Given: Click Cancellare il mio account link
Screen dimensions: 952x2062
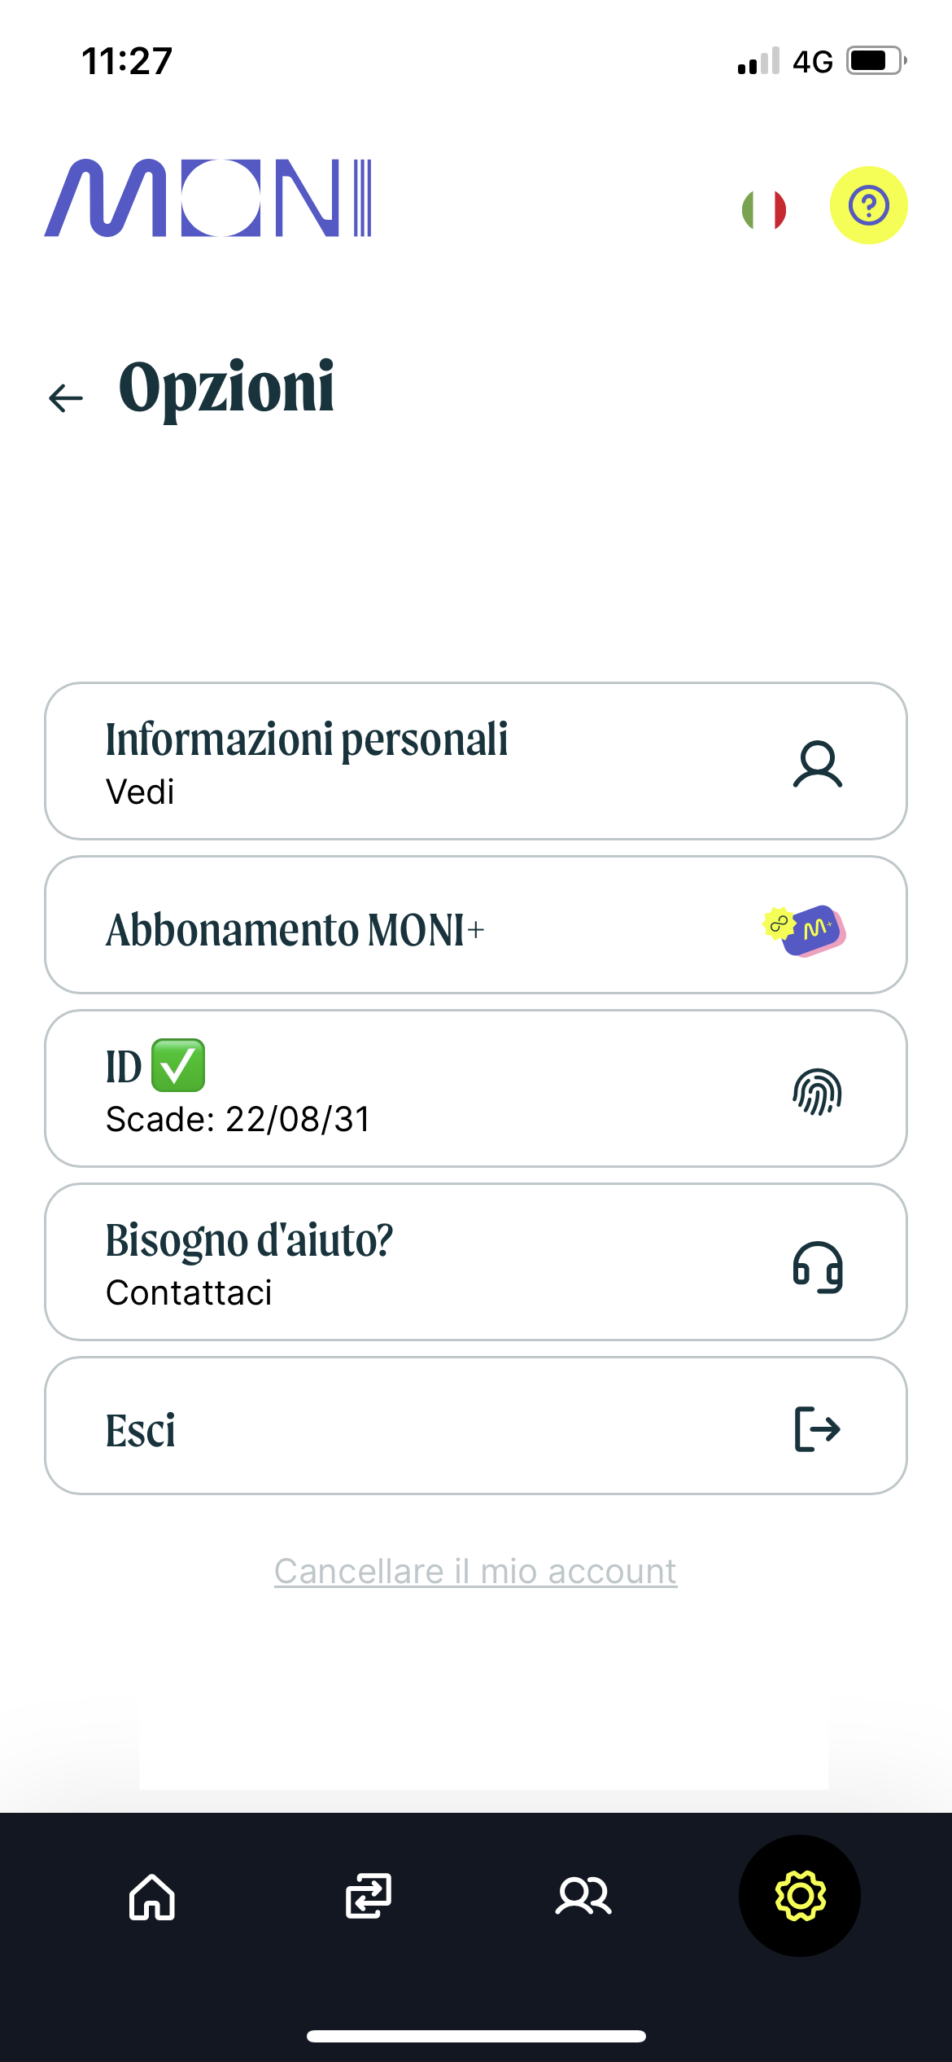Looking at the screenshot, I should click(475, 1571).
